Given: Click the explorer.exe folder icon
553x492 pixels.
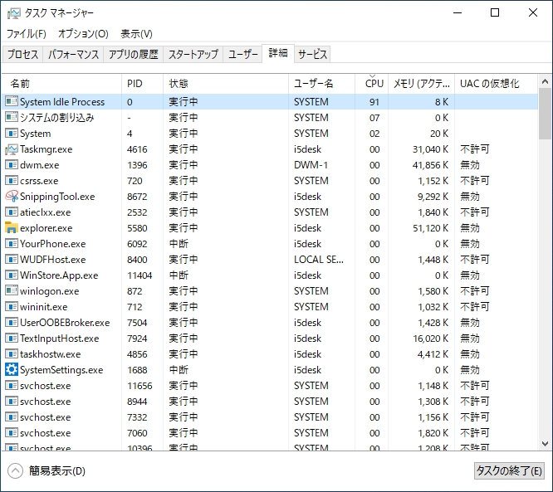Looking at the screenshot, I should coord(12,227).
